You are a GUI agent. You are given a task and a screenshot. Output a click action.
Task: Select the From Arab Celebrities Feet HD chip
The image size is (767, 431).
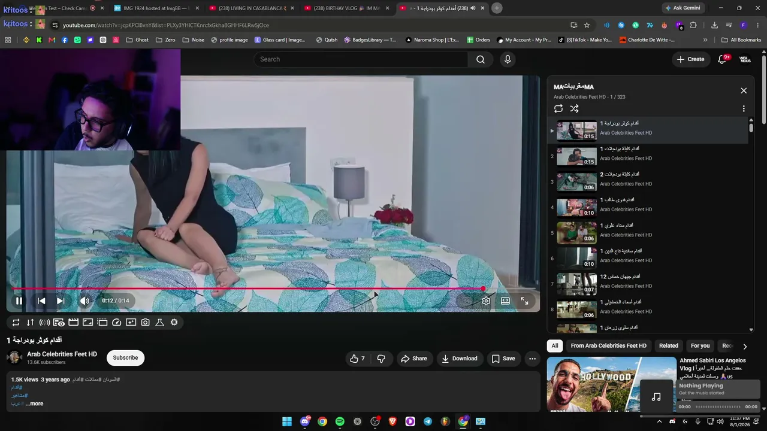coord(609,346)
